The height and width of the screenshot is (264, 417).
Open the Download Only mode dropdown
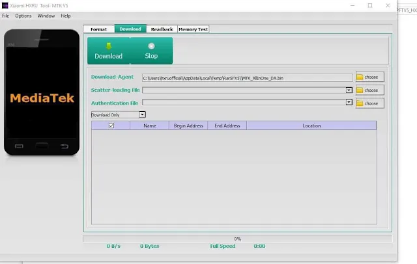(142, 114)
